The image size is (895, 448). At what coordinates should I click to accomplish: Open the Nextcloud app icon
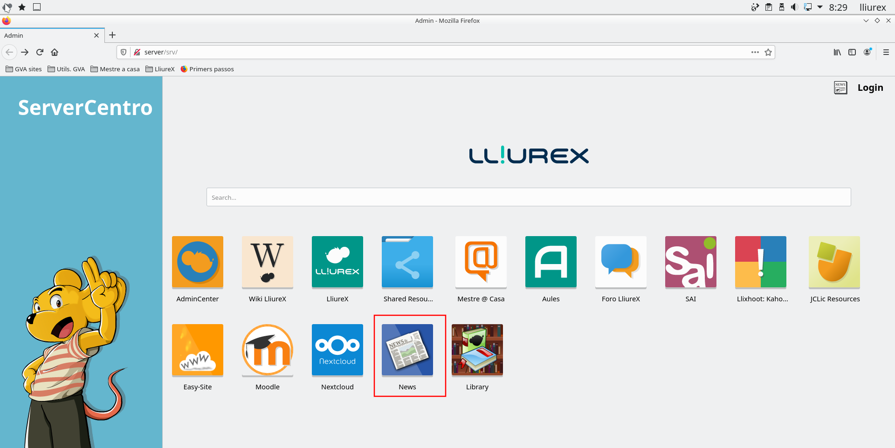(x=337, y=350)
